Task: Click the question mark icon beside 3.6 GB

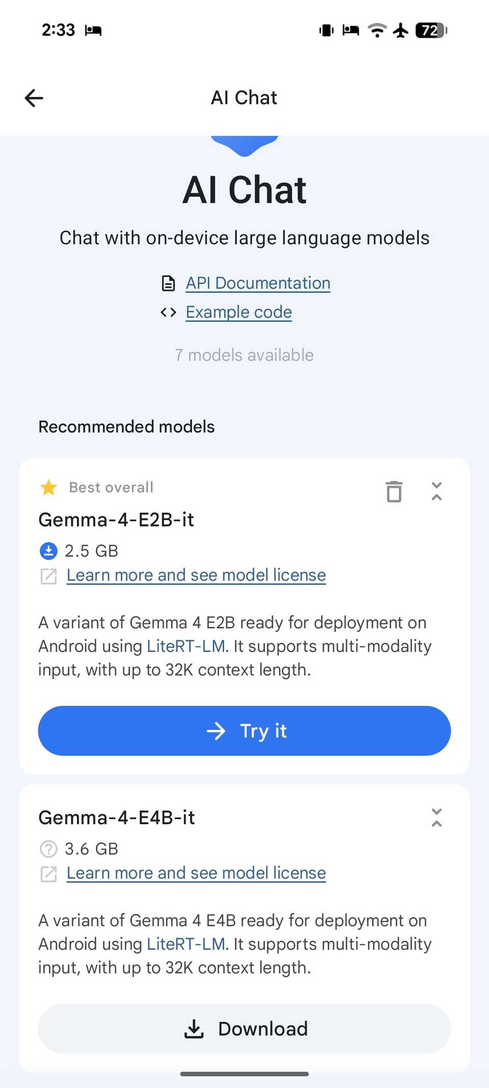Action: (x=48, y=849)
